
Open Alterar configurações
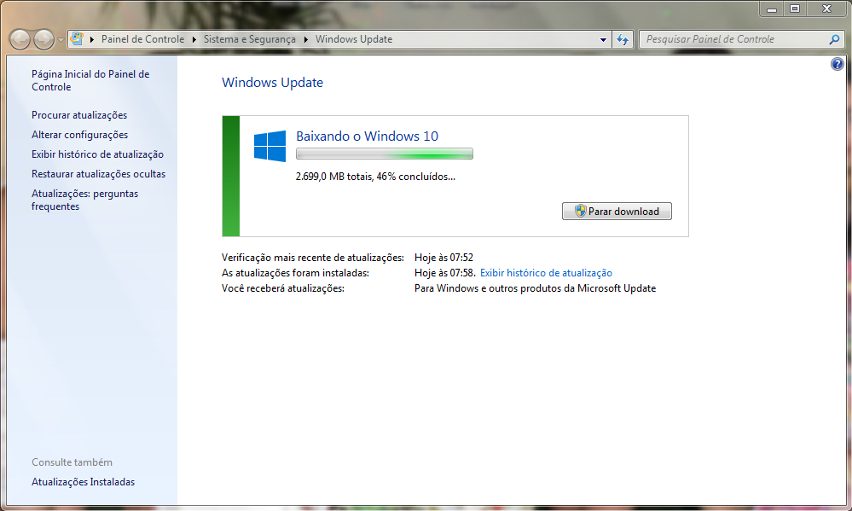tap(80, 135)
